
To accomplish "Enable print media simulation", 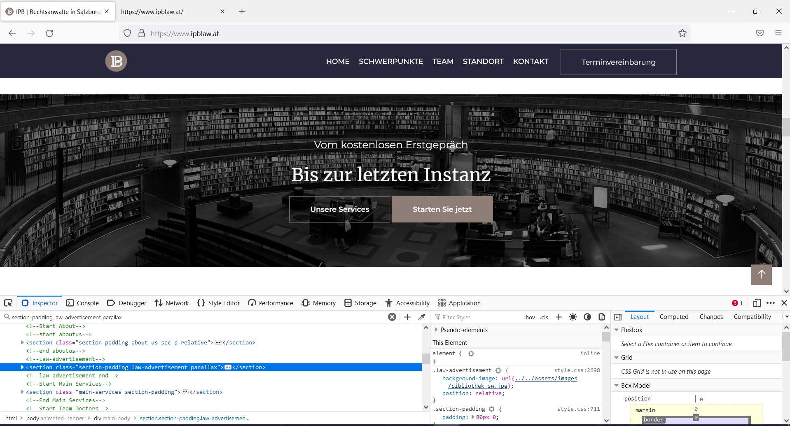I will 602,317.
